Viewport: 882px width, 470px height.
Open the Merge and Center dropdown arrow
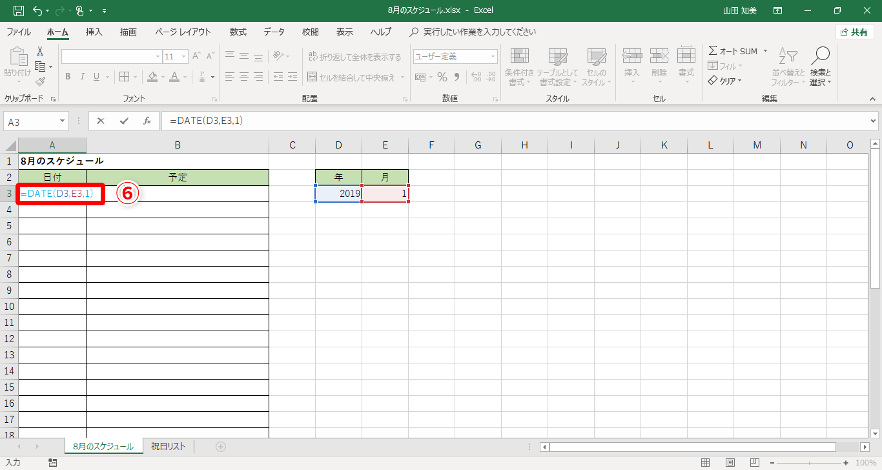[x=403, y=77]
